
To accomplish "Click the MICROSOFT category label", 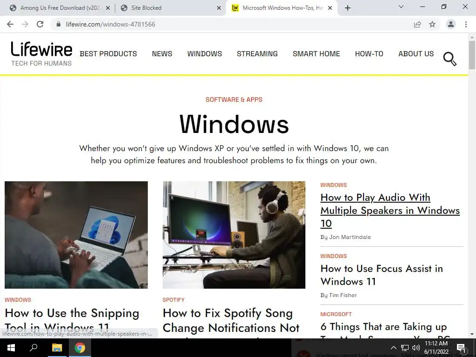I will pyautogui.click(x=336, y=314).
